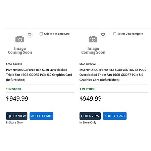Click 'Select 2 to compare' label on MSI card
The height and width of the screenshot is (151, 151).
pos(130,34)
